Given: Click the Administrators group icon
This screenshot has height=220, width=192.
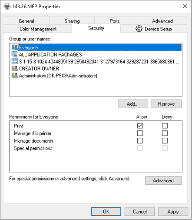Looking at the screenshot, I should [15, 76].
